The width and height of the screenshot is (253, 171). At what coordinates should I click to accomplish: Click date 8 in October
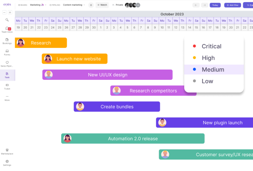pos(148,28)
